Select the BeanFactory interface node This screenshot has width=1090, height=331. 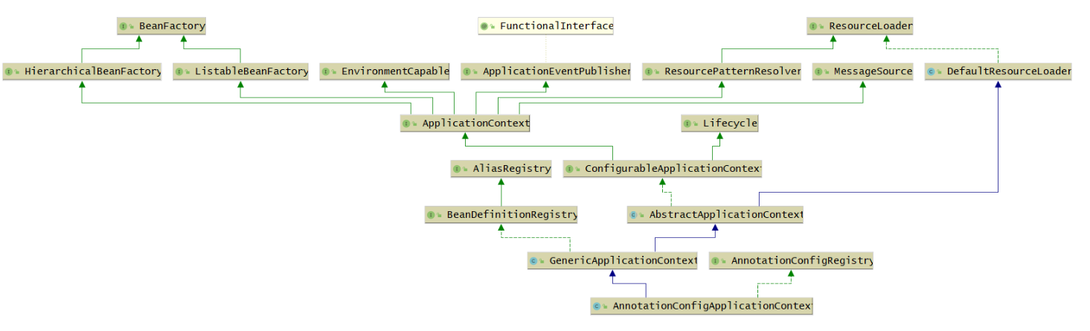(x=161, y=26)
